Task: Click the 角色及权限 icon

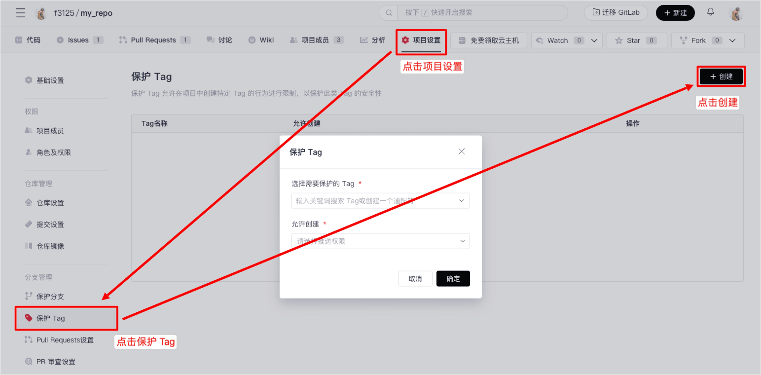Action: click(x=29, y=152)
